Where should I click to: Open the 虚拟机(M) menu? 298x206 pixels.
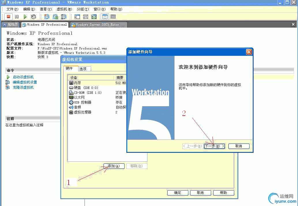pyautogui.click(x=64, y=9)
